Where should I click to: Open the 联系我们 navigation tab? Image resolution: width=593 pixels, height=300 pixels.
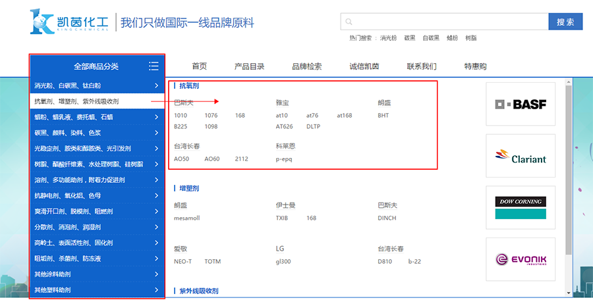click(x=421, y=66)
